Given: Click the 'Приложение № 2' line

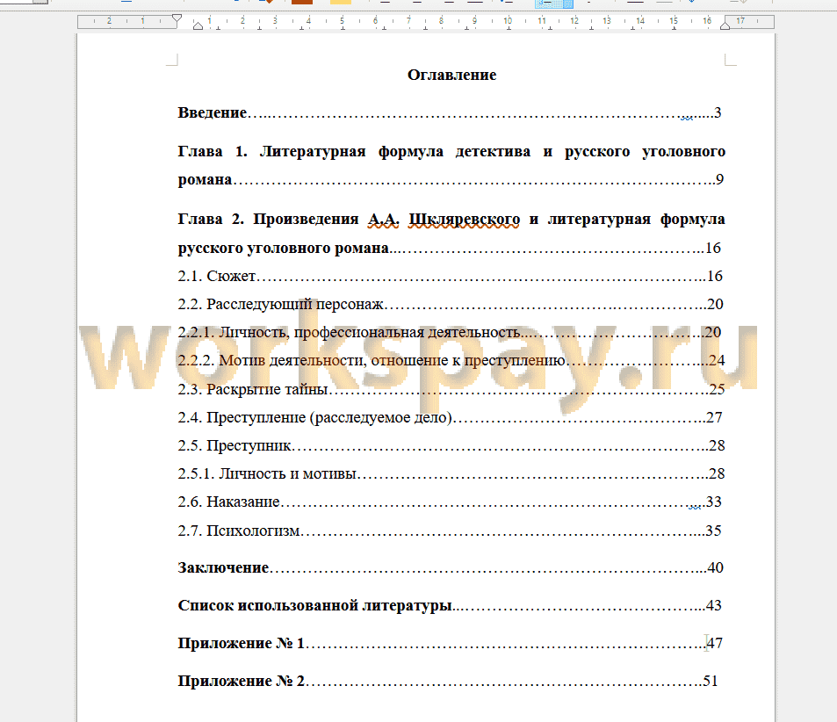Looking at the screenshot, I should 448,681.
